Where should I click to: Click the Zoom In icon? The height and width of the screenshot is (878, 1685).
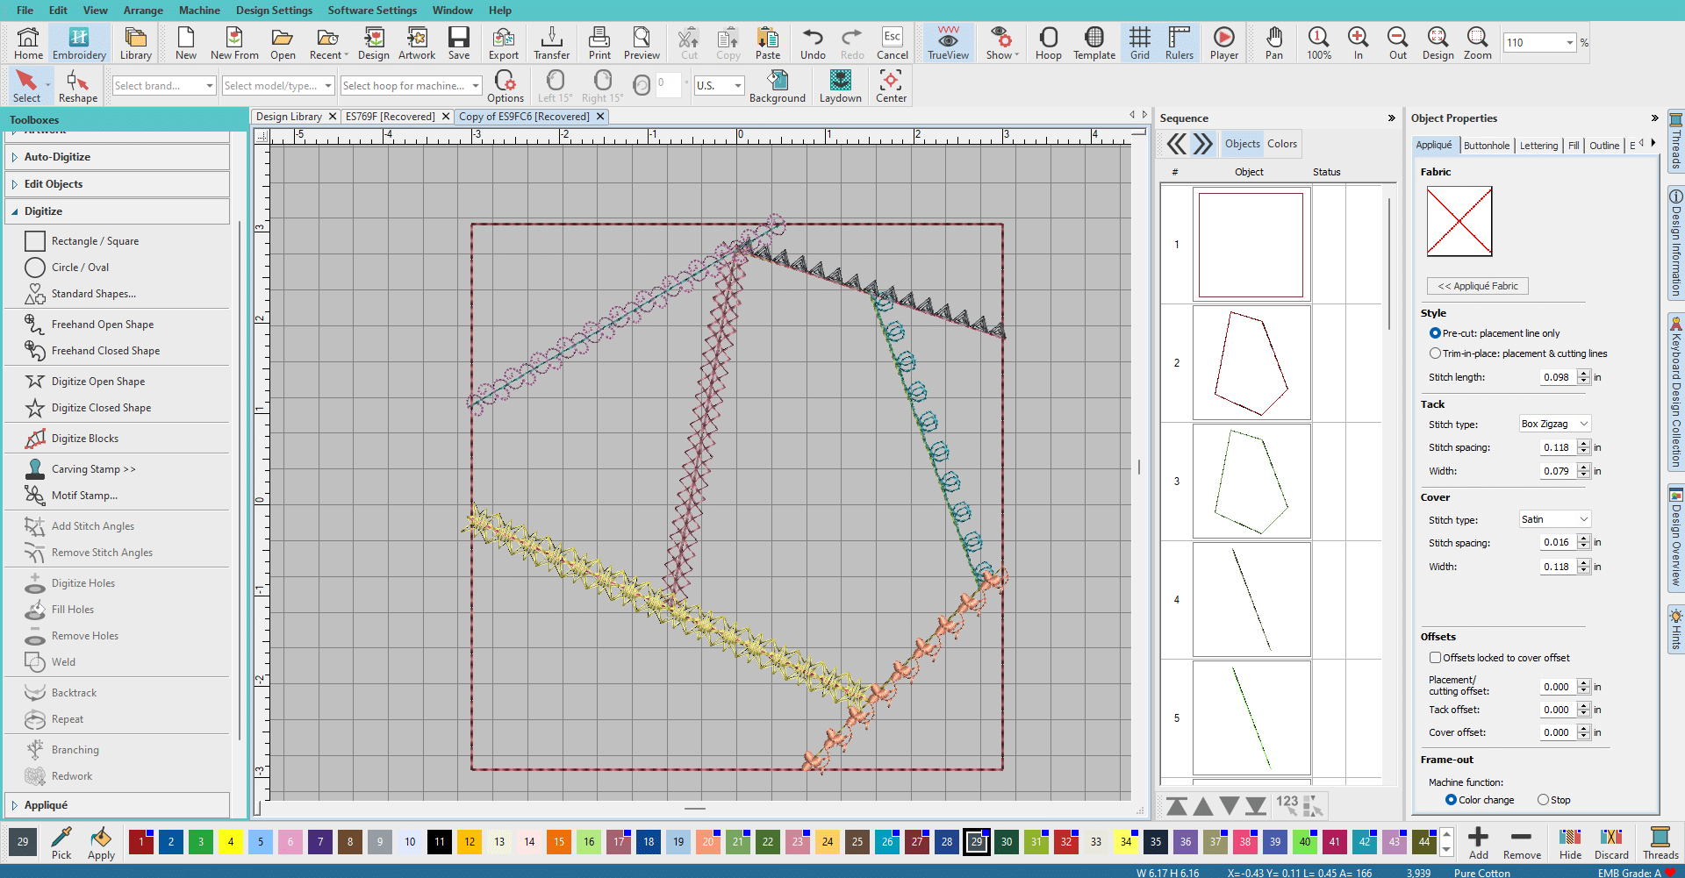tap(1358, 43)
